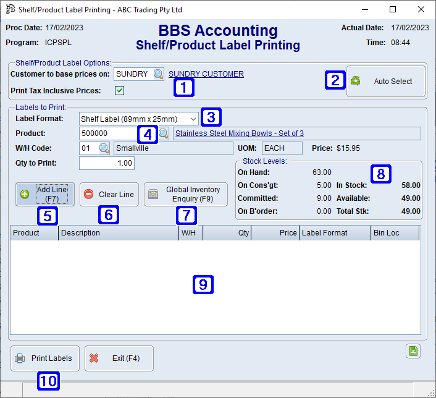The width and height of the screenshot is (436, 398).
Task: Click the Label Format column header
Action: [x=335, y=233]
